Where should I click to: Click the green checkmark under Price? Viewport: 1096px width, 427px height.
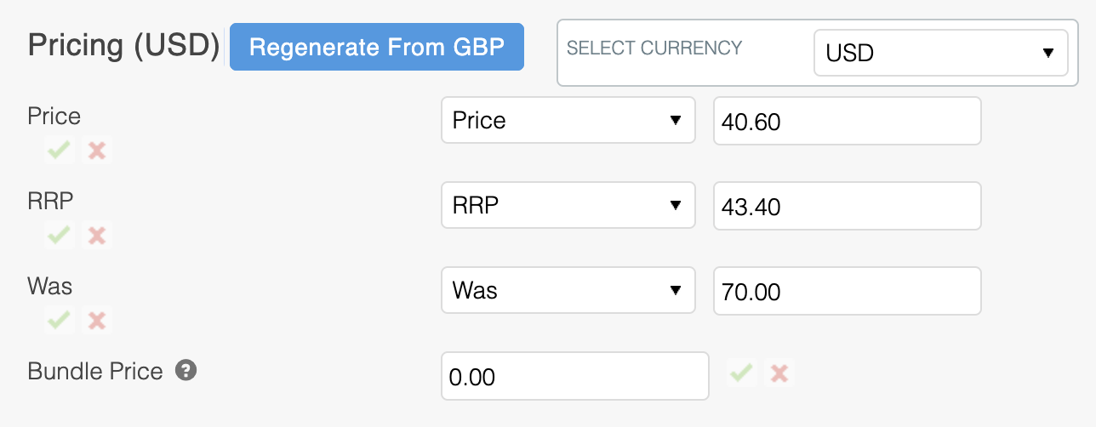pos(59,151)
